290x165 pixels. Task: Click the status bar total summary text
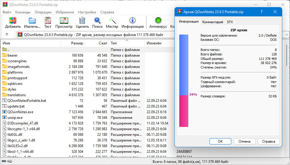pos(191,162)
